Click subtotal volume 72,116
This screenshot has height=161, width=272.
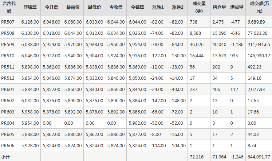[197, 157]
